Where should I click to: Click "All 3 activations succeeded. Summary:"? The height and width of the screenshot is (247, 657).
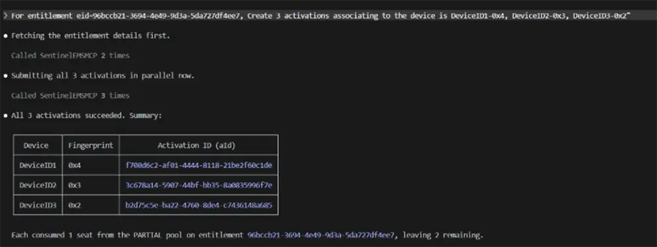(x=86, y=116)
